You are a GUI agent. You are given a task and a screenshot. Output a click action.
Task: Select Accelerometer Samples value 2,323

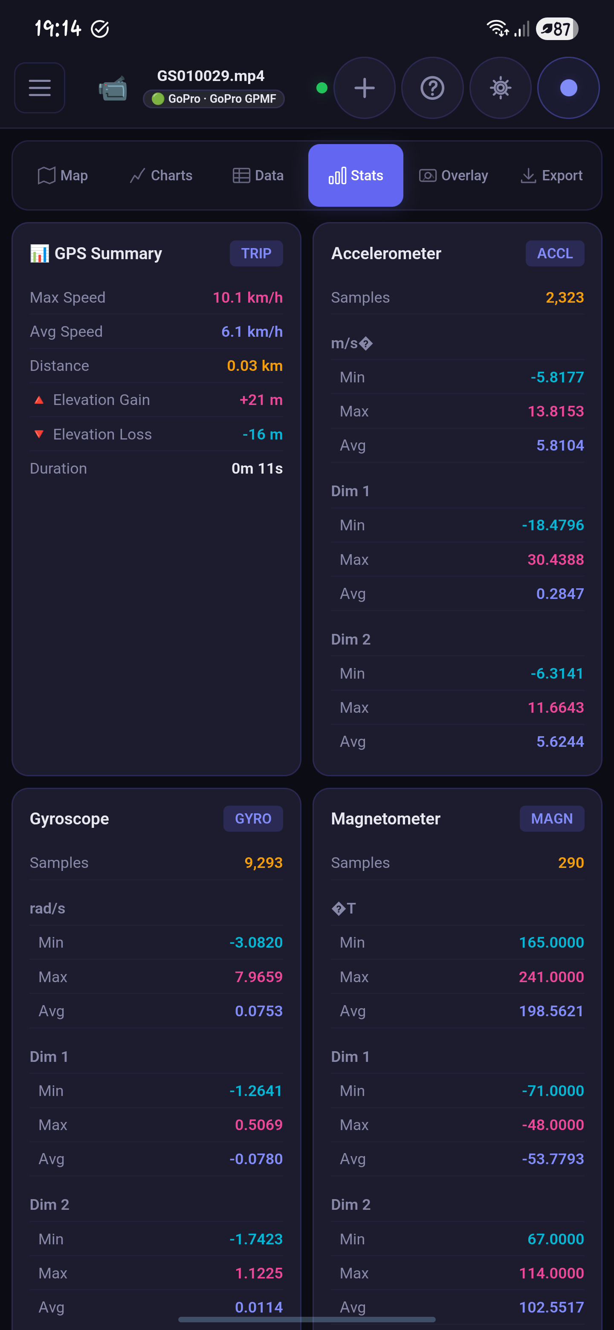coord(565,298)
